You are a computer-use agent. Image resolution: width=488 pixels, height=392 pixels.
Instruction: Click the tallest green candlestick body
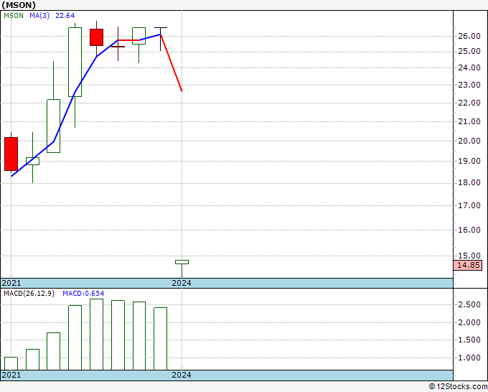click(75, 62)
